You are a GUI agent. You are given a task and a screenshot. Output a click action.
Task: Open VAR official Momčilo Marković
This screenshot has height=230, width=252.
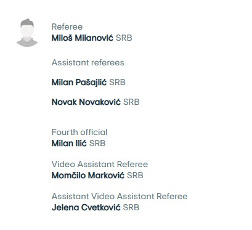[x=88, y=175]
